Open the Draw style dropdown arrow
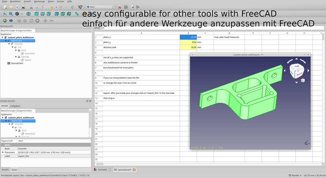Image resolution: width=326 pixels, height=178 pixels. (x=22, y=14)
